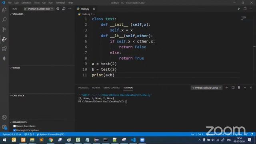Show hidden system tray icons
The width and height of the screenshot is (256, 144).
(x=200, y=140)
